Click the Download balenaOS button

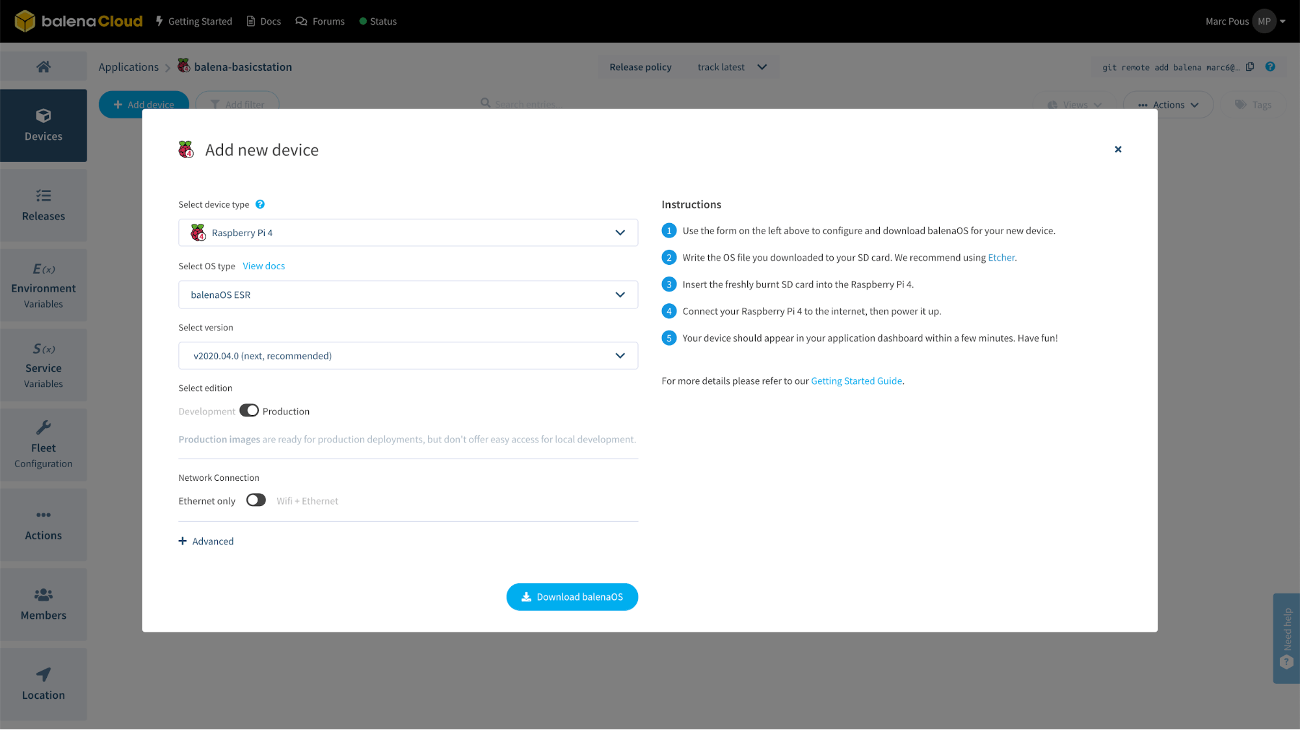572,597
